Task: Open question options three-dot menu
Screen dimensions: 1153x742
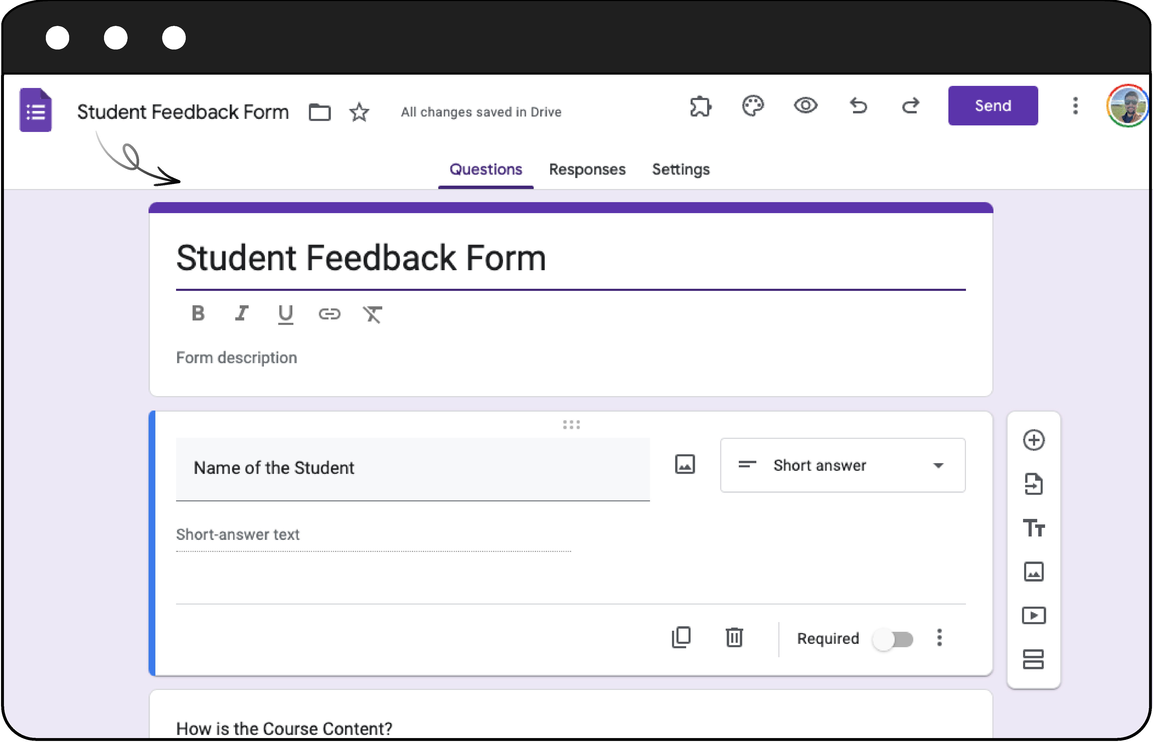Action: (939, 638)
